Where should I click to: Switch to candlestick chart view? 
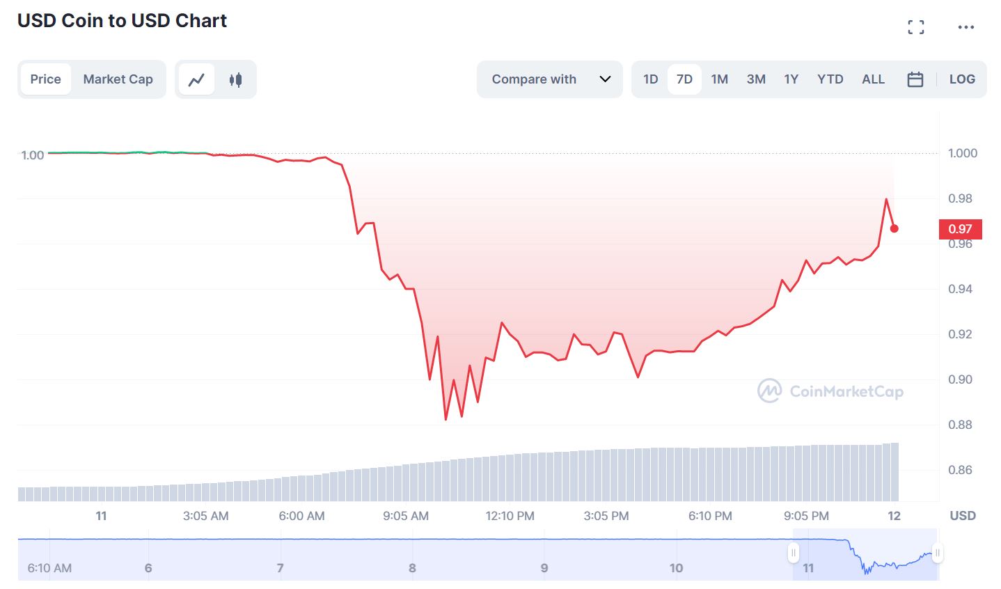(236, 79)
